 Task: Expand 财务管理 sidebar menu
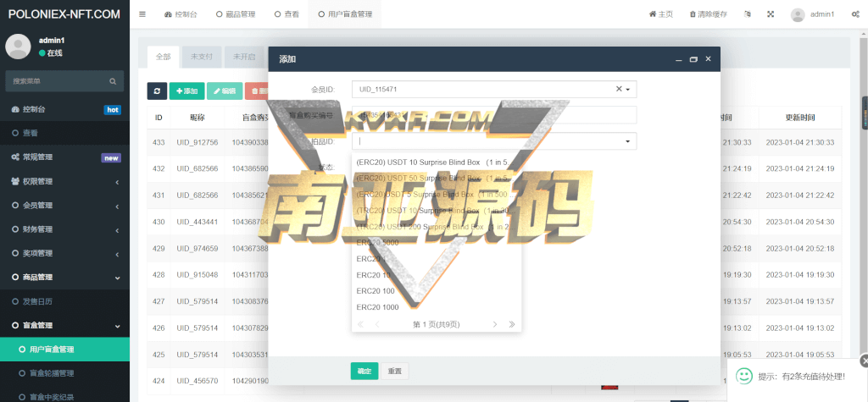(64, 229)
